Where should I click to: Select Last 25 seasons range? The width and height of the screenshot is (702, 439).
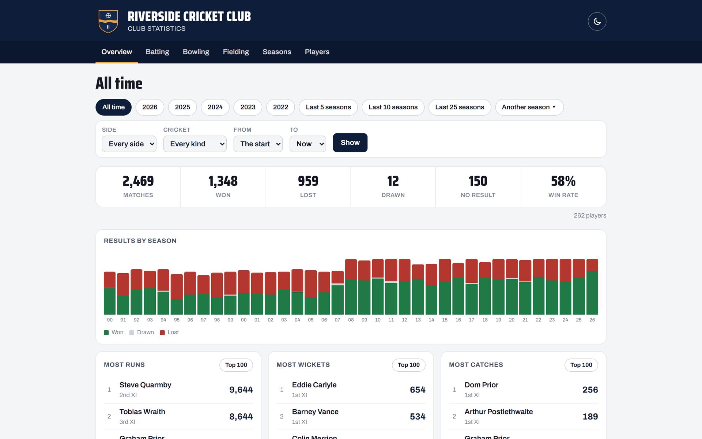pyautogui.click(x=460, y=107)
